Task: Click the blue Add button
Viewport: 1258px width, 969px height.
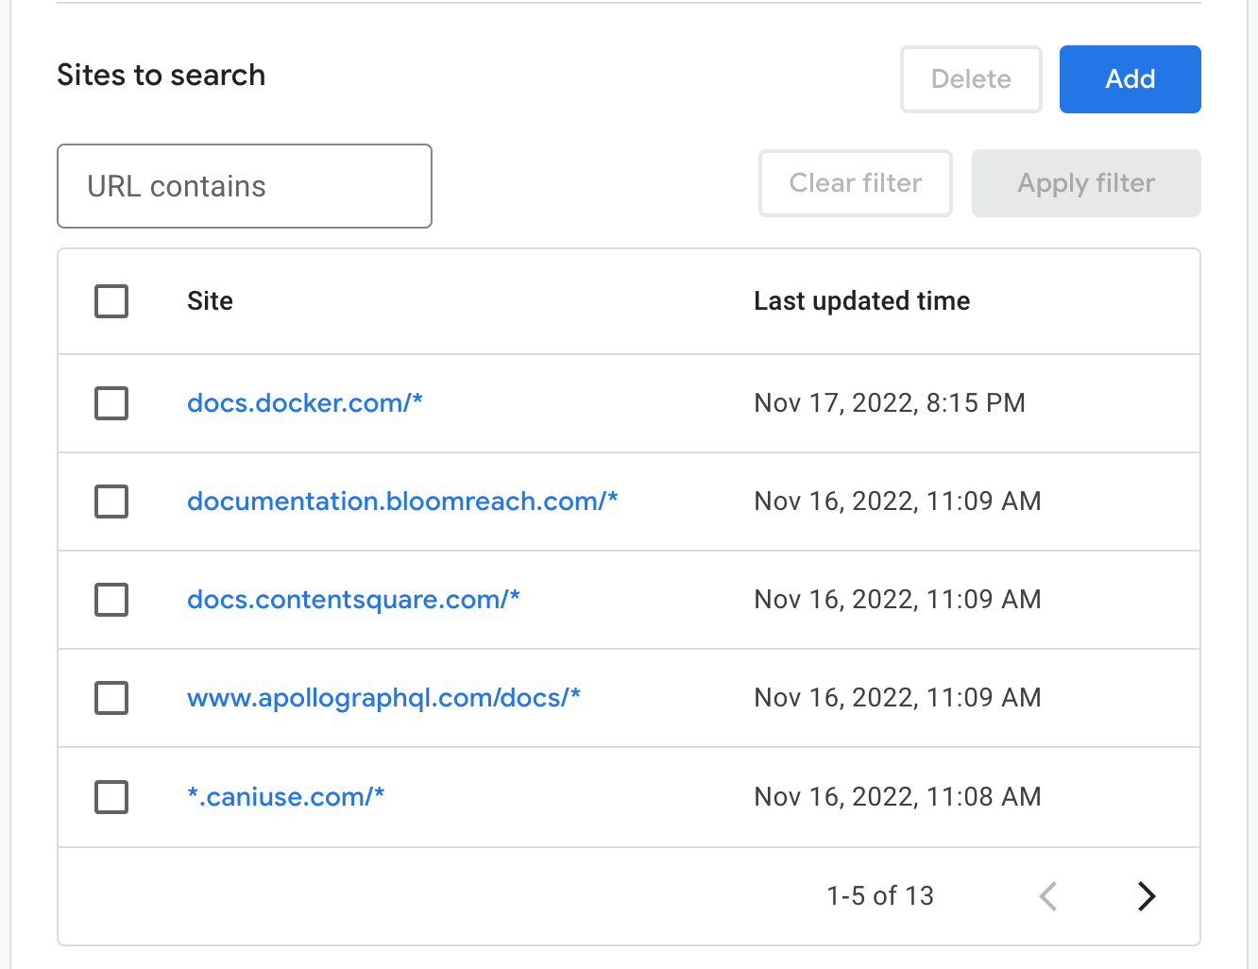Action: (1130, 79)
